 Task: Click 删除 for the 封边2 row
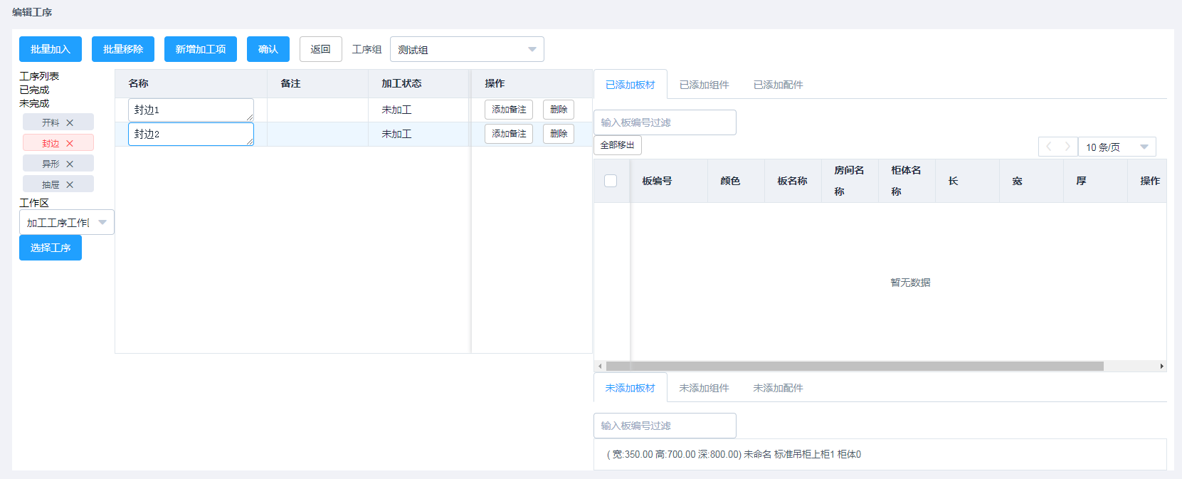(559, 134)
